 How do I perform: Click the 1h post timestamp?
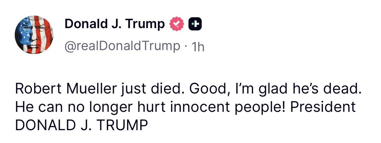pyautogui.click(x=197, y=47)
